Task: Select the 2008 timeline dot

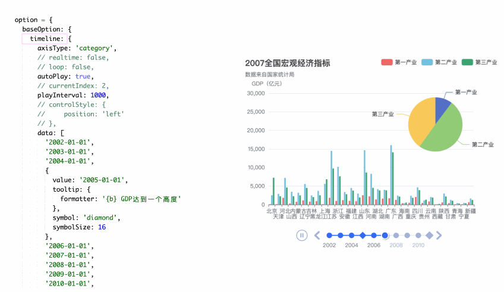Action: coord(396,236)
